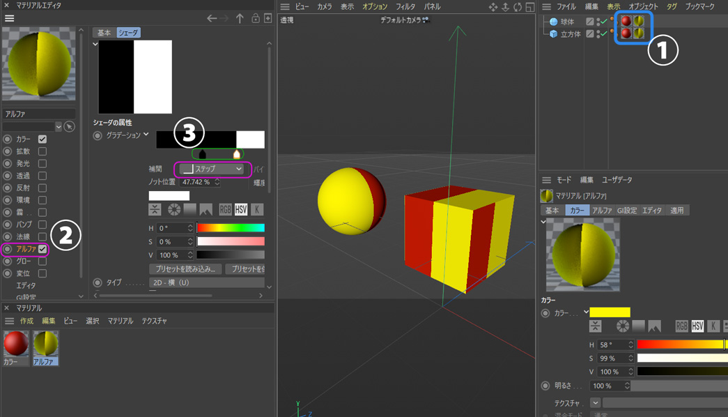728x417 pixels.
Task: Disable the アルファ channel checkbox
Action: coord(42,249)
